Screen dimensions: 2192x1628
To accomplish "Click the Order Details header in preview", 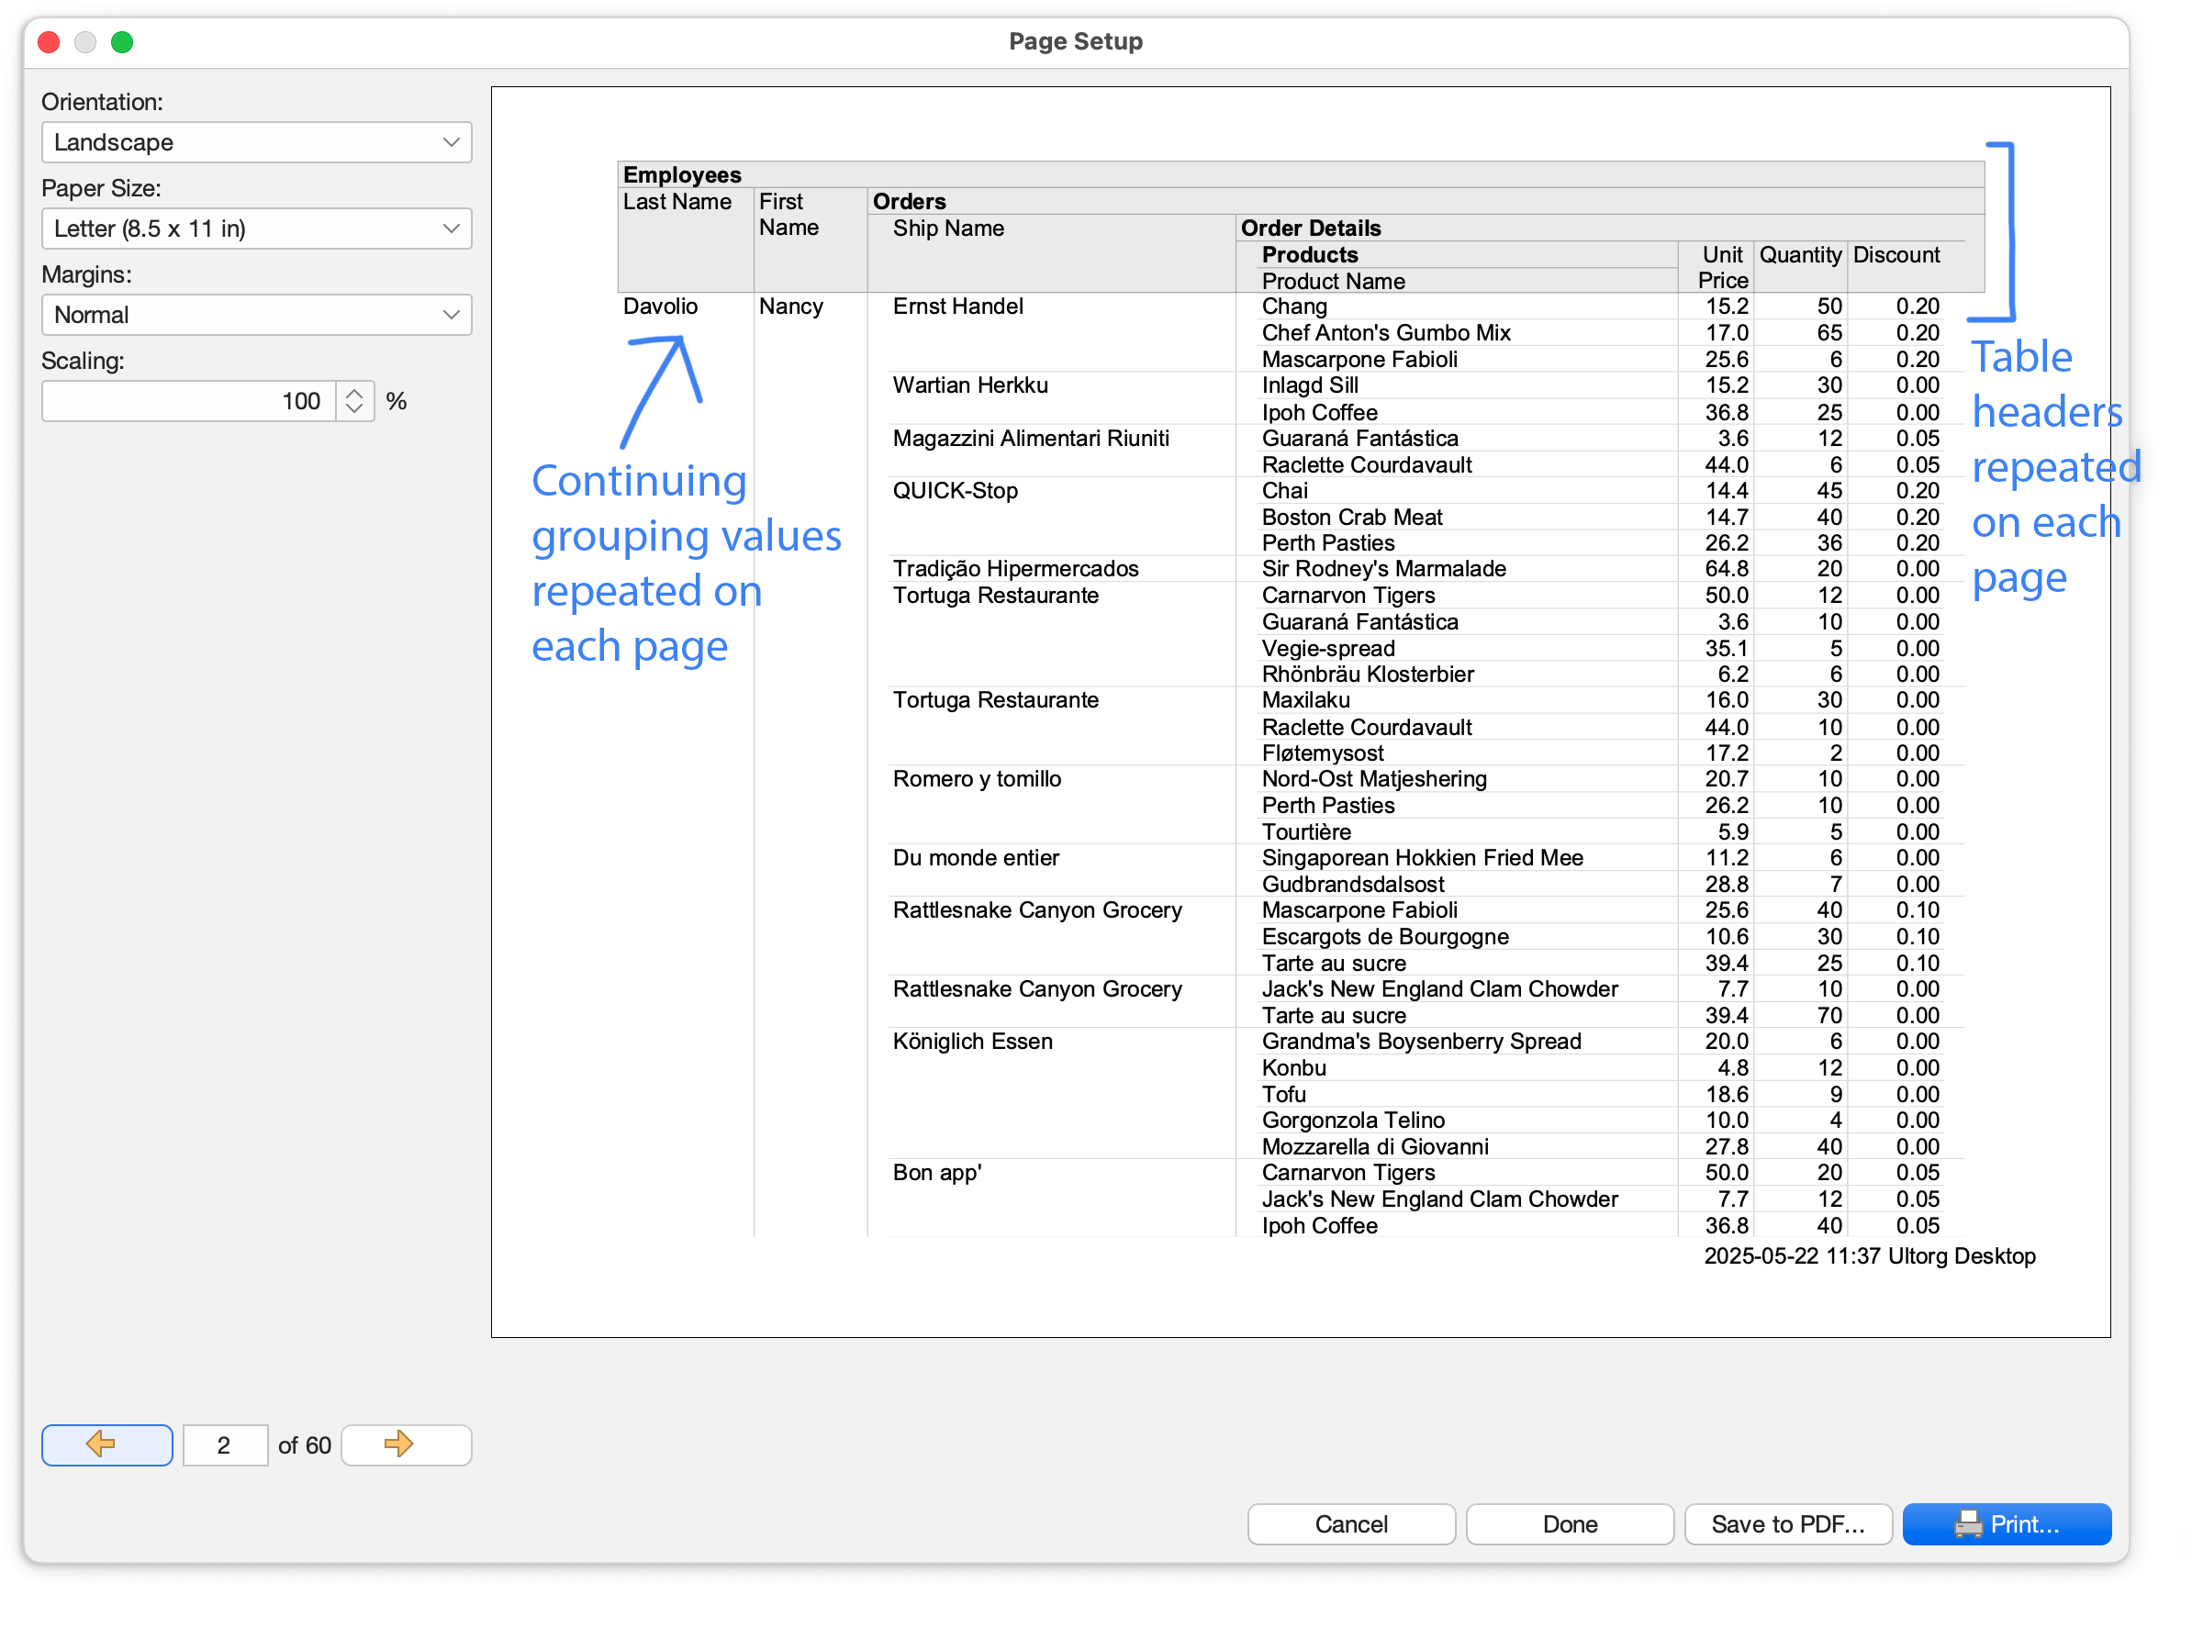I will 1311,228.
